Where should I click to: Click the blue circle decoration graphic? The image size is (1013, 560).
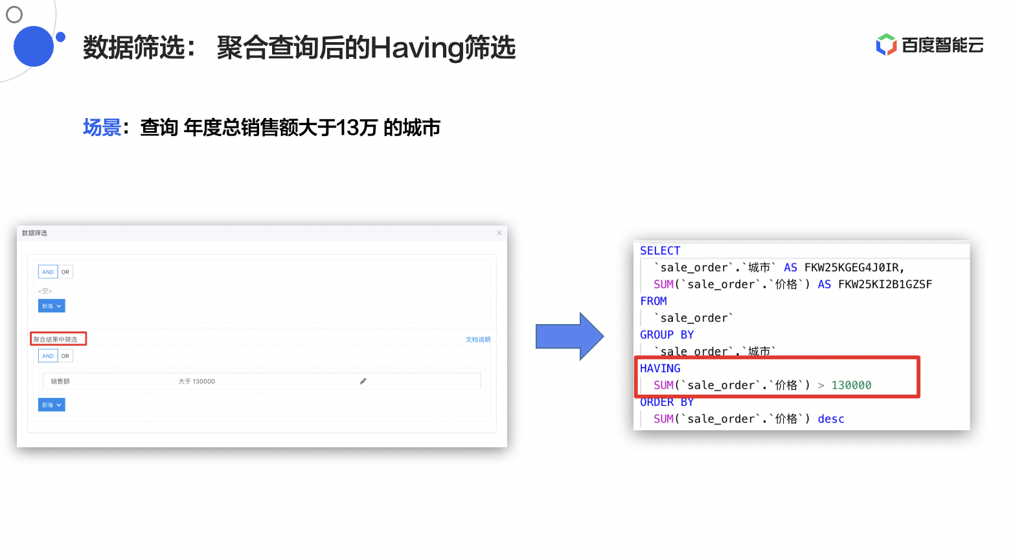pos(33,45)
